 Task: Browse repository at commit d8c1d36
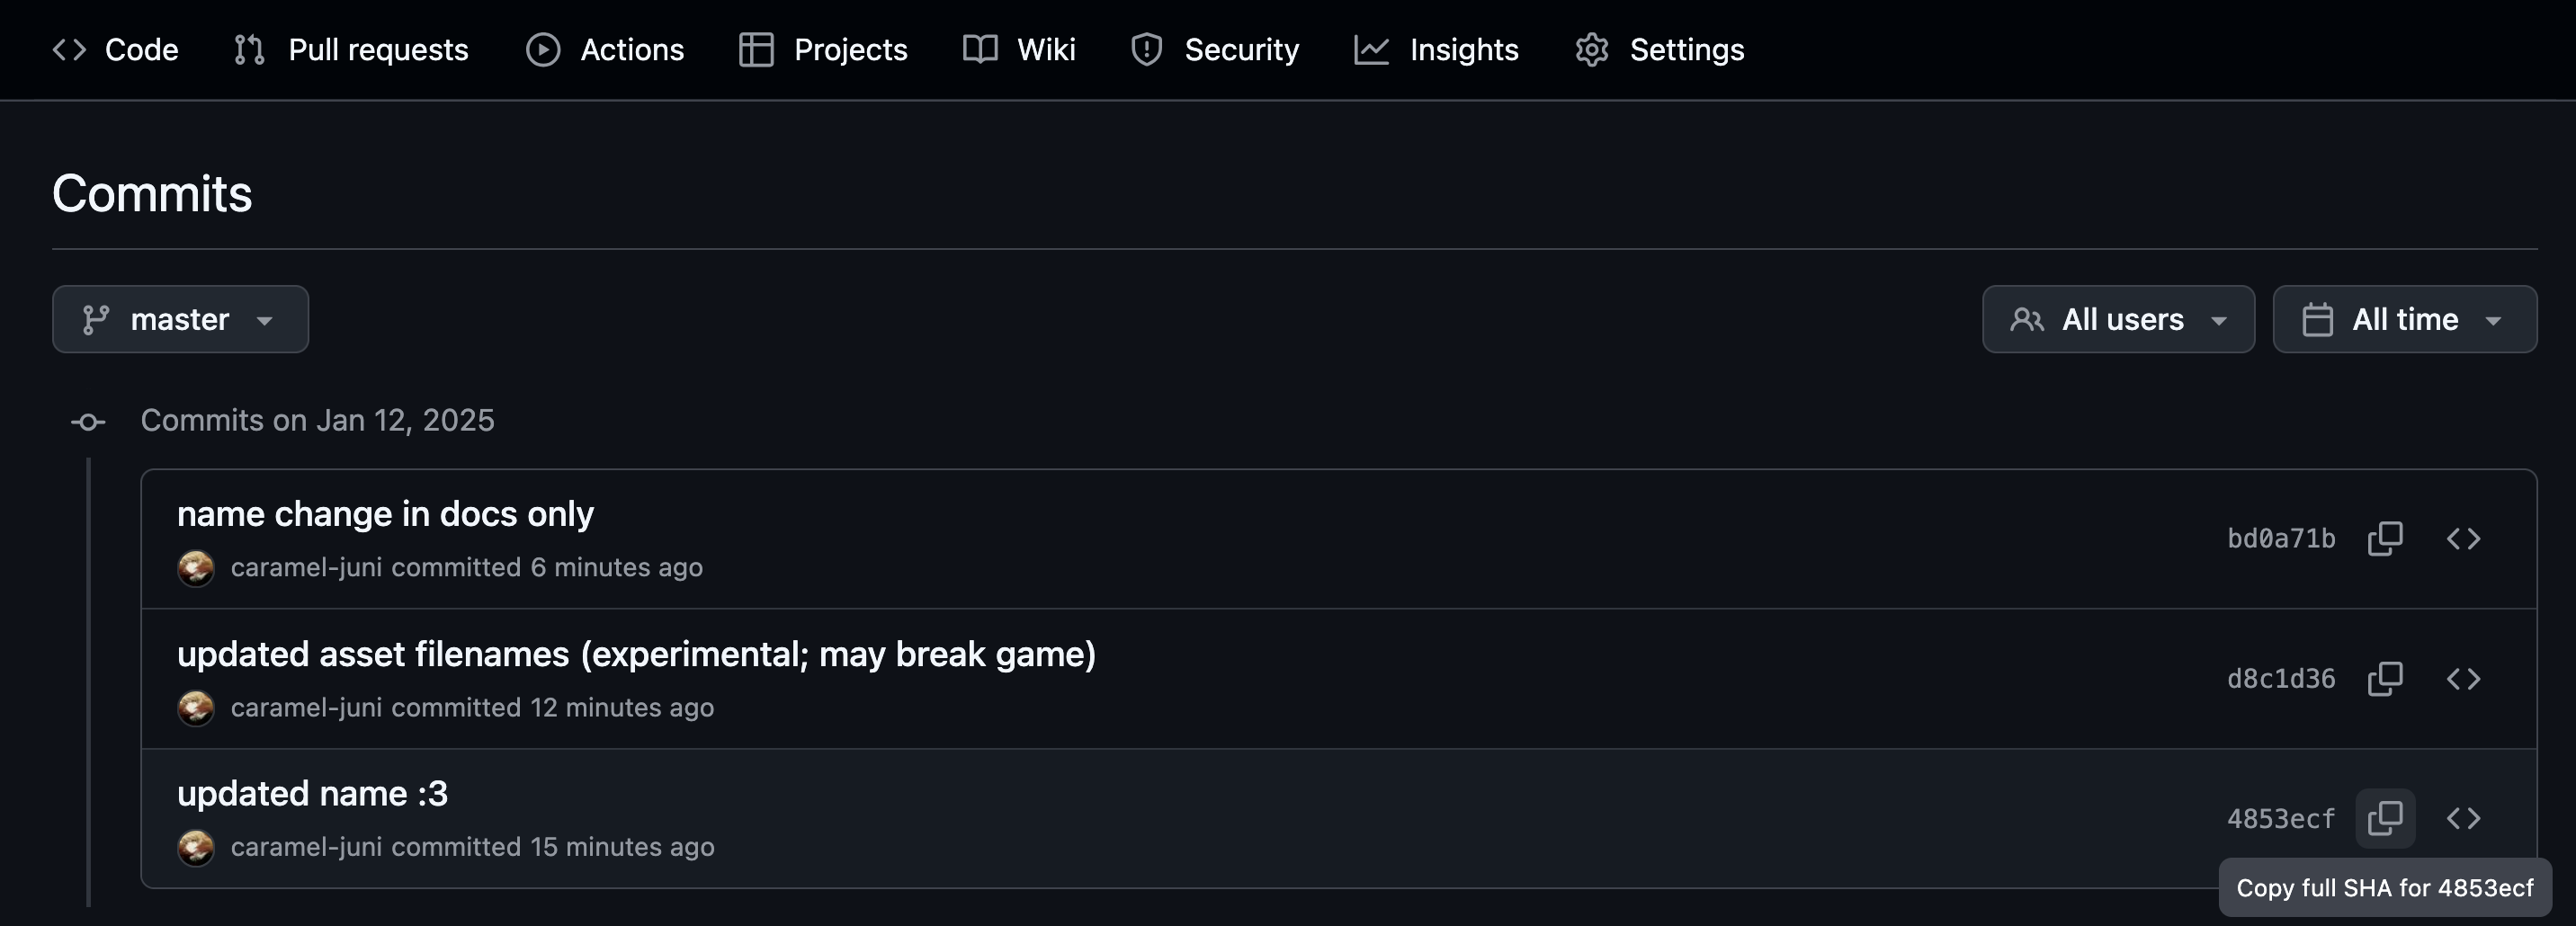pyautogui.click(x=2463, y=678)
